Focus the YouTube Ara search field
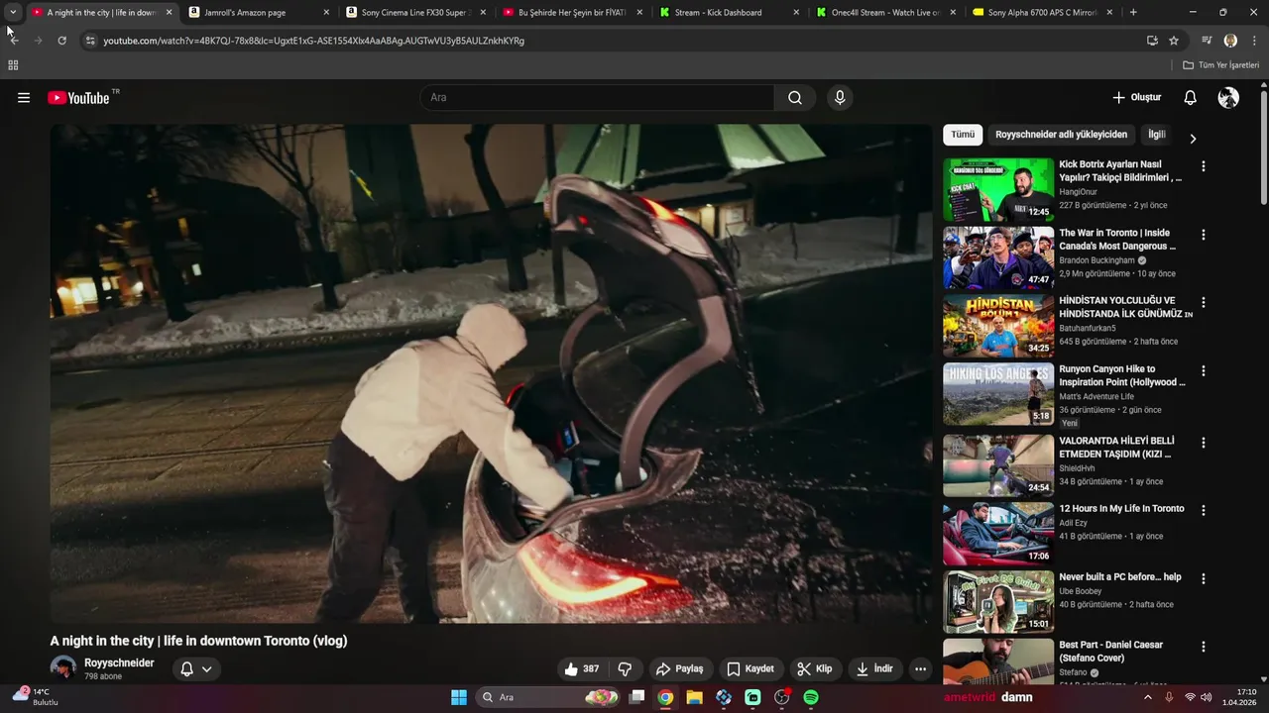 point(597,98)
